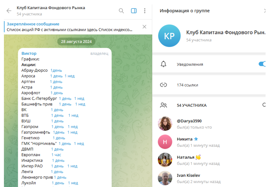This screenshot has width=280, height=187.
Task: Open the Газпромнефть 1день link
Action: click(59, 132)
